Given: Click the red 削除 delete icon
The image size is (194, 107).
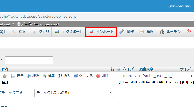Looking at the screenshot, I should tap(98, 76).
